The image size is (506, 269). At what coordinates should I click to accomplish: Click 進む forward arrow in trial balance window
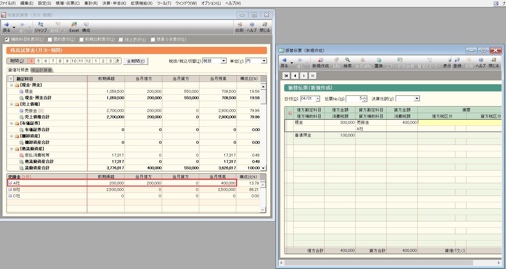point(22,27)
